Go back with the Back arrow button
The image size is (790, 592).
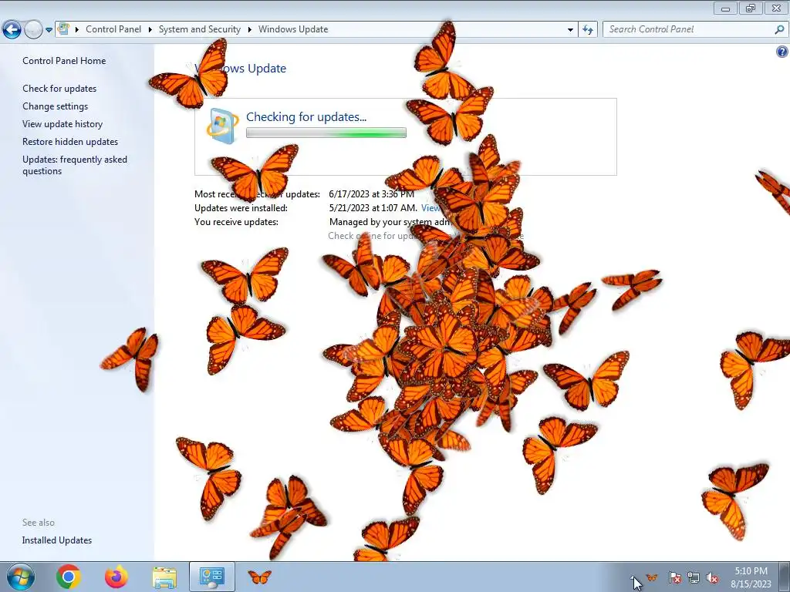point(12,30)
